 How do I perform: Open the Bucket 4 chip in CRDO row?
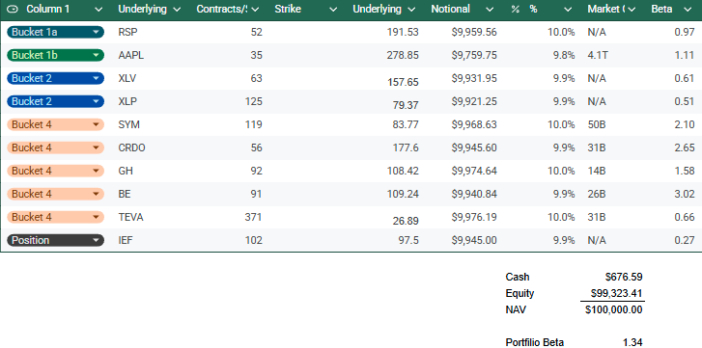click(x=55, y=147)
